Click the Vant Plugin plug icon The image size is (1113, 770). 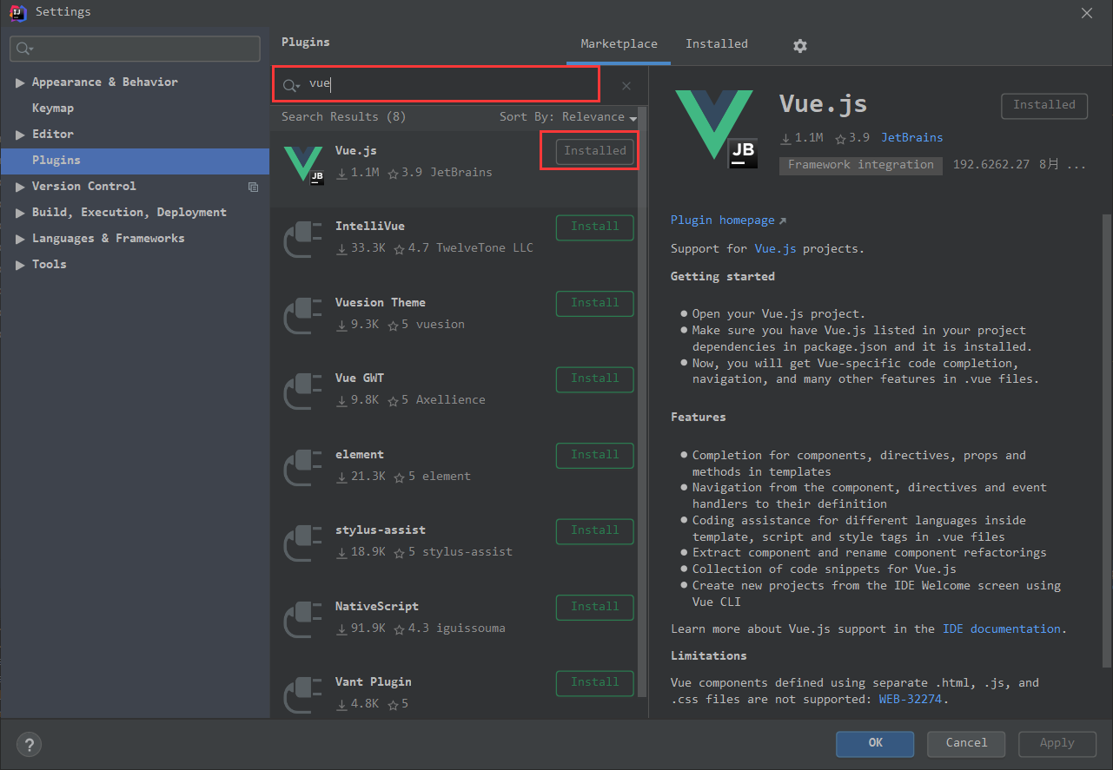pyautogui.click(x=304, y=695)
